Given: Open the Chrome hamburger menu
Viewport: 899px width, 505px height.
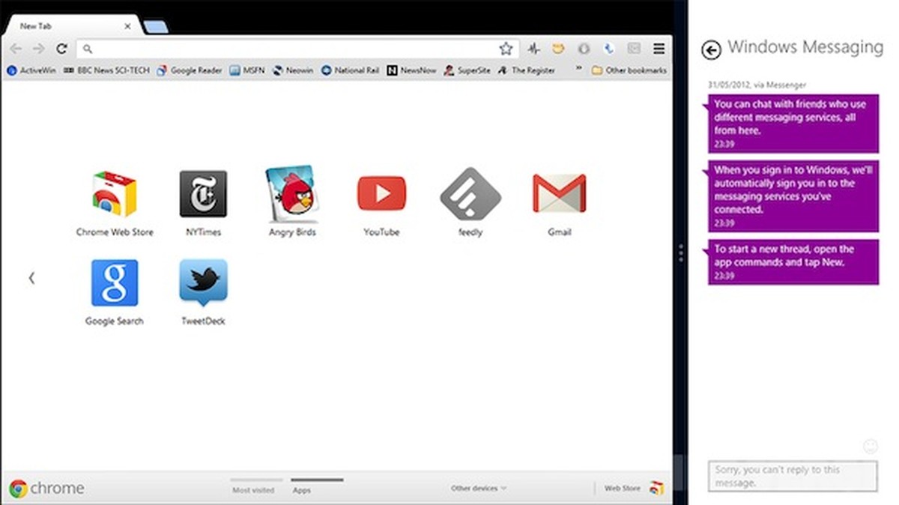Looking at the screenshot, I should point(659,49).
